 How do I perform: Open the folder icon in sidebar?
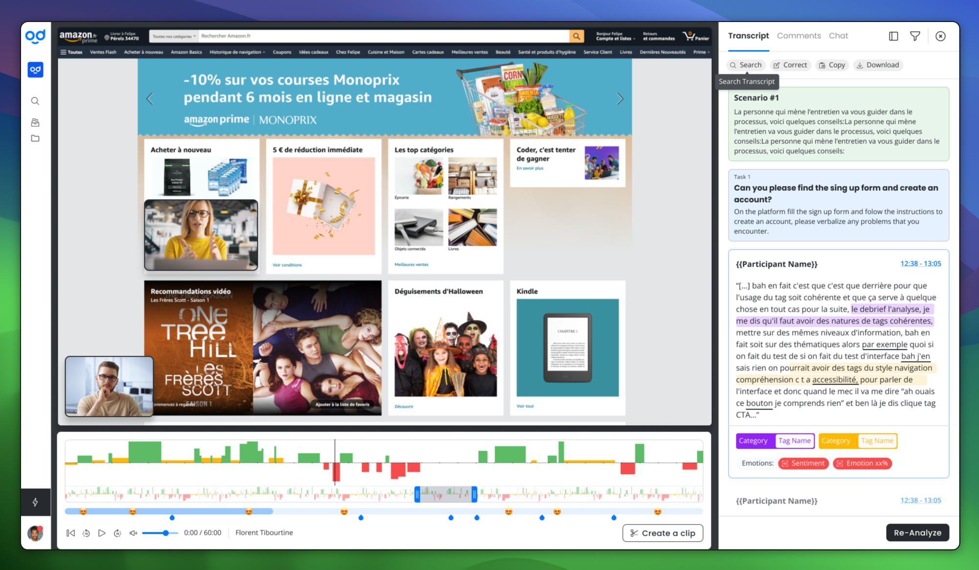(x=35, y=138)
